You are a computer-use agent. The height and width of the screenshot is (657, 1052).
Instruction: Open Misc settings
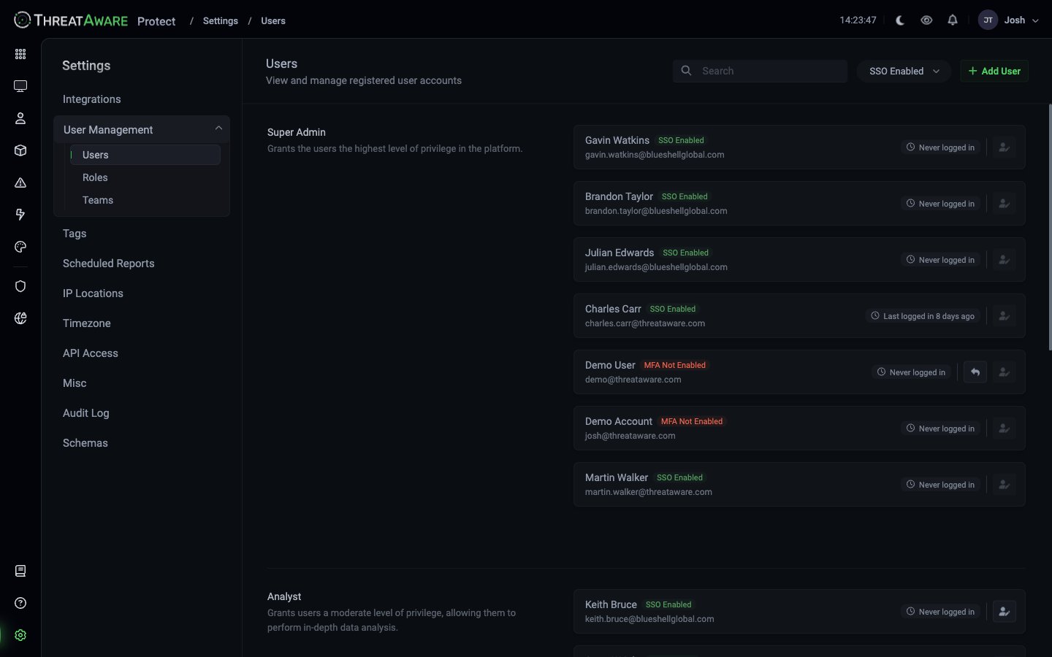click(x=75, y=383)
